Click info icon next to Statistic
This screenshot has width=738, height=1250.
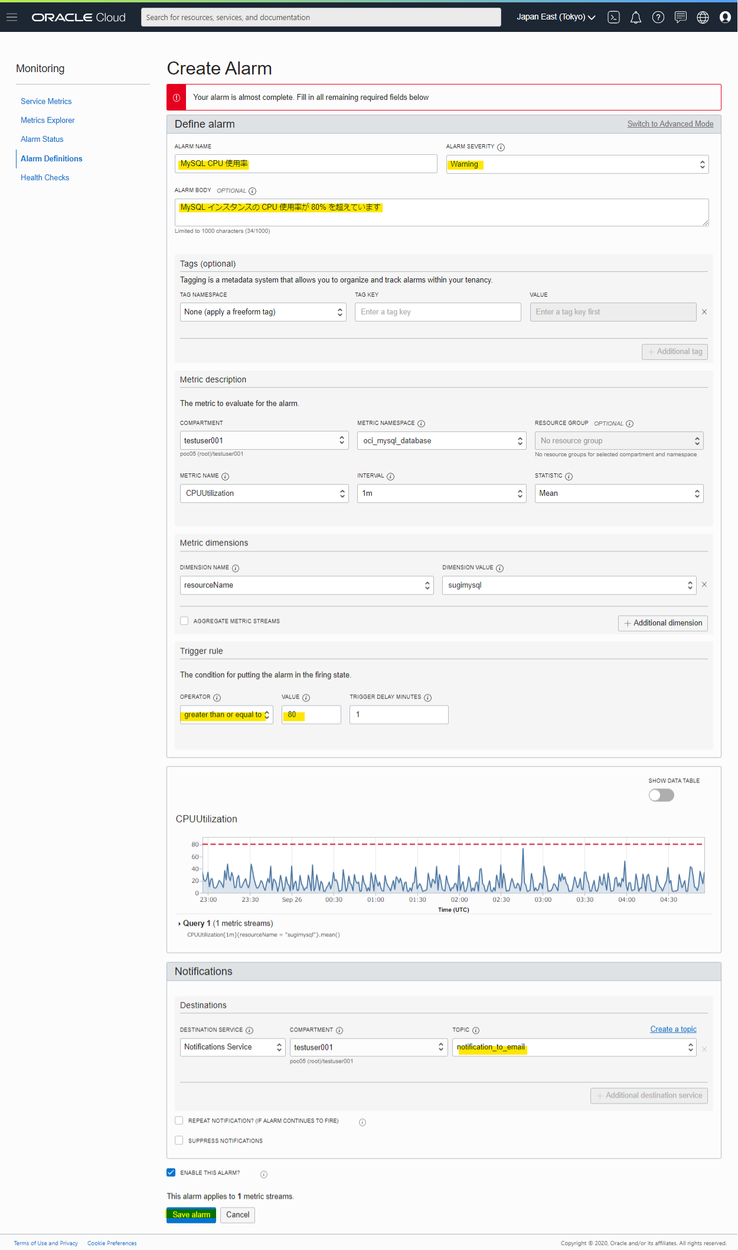(x=569, y=476)
